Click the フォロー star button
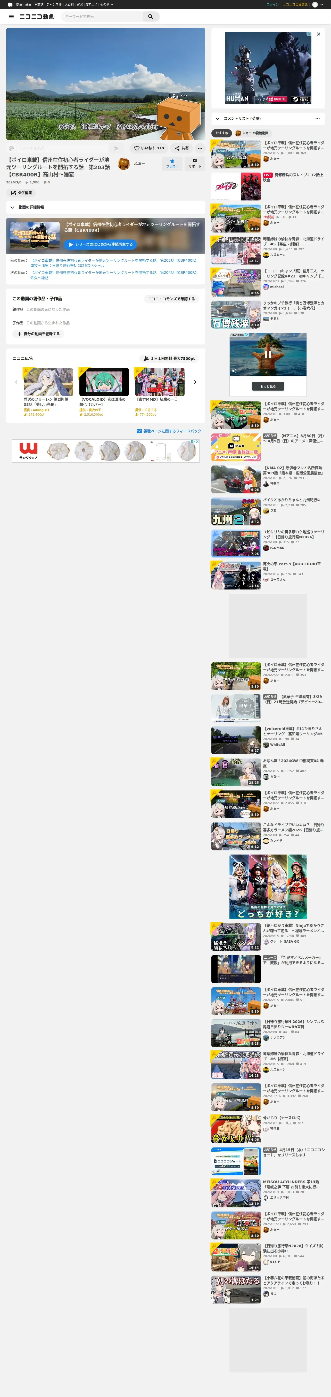Viewport: 331px width, 1397px height. (x=172, y=163)
